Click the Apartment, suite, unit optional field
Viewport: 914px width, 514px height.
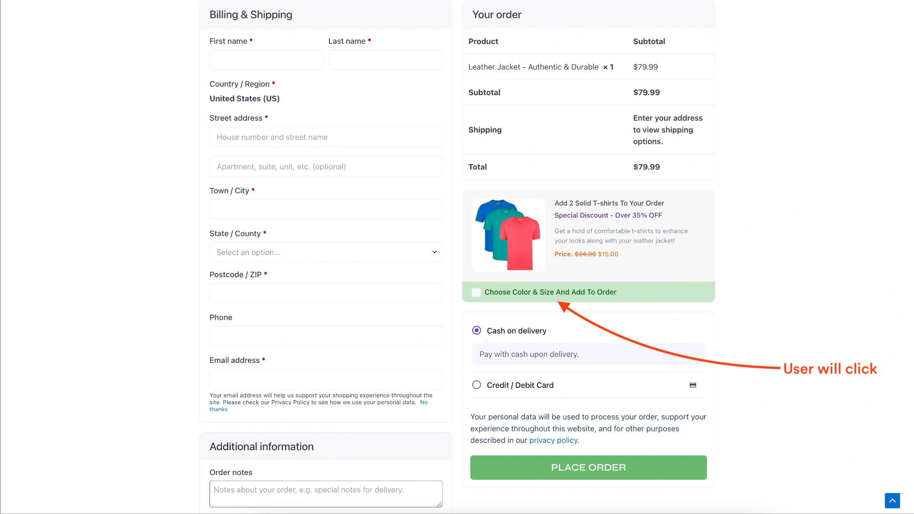pyautogui.click(x=326, y=166)
